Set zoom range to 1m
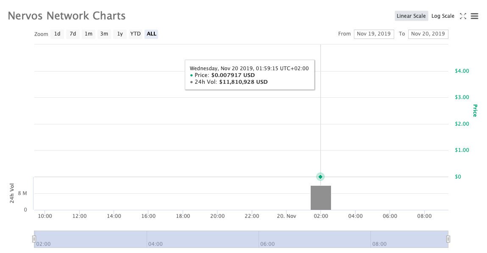The width and height of the screenshot is (487, 253). coord(89,34)
